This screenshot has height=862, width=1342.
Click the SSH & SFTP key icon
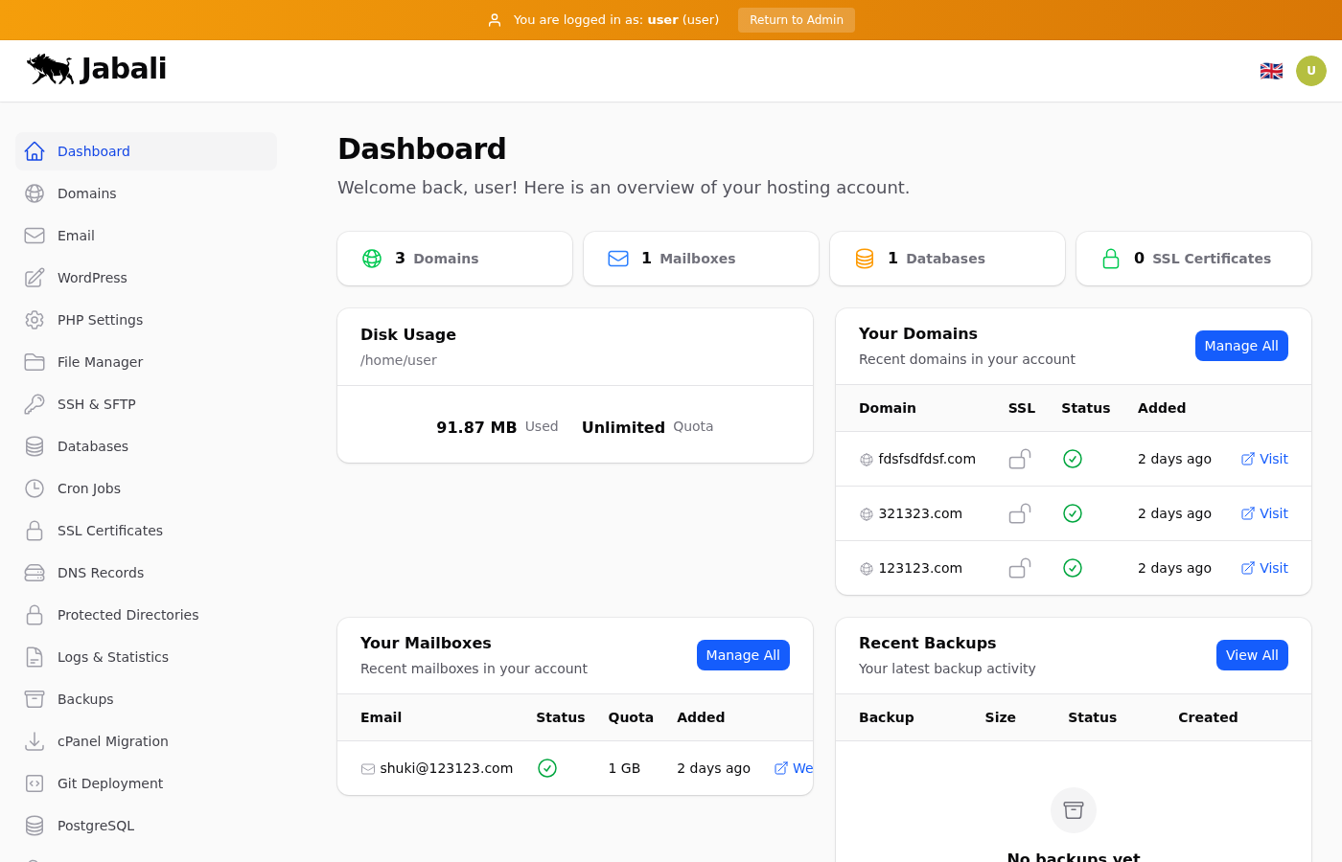pos(35,404)
